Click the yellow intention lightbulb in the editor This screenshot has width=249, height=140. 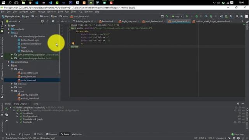(x=73, y=43)
